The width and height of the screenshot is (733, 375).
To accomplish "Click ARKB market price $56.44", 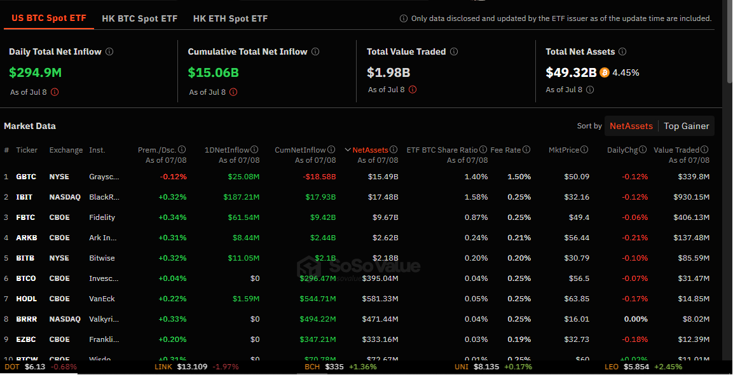I will click(578, 238).
